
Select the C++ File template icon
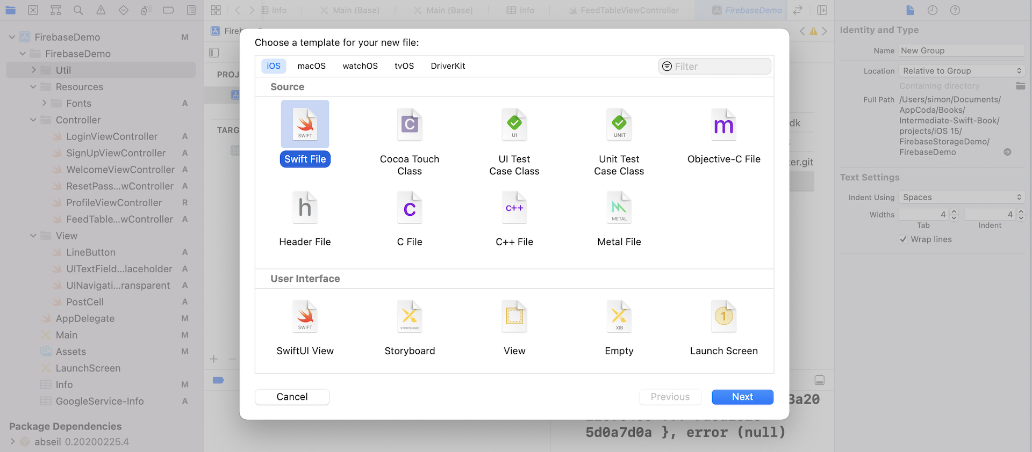514,208
